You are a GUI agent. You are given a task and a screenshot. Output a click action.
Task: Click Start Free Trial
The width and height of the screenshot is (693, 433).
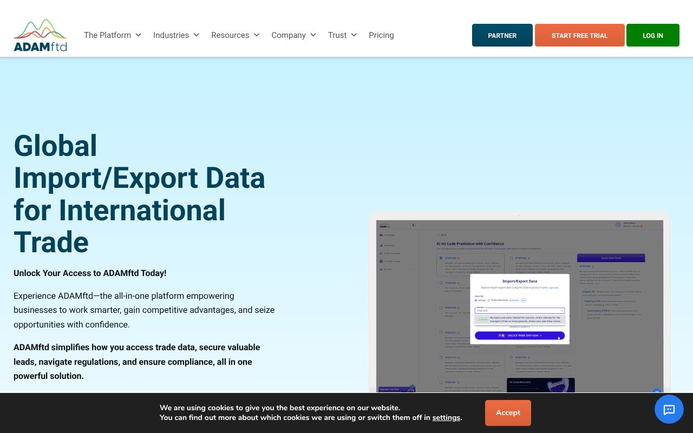tap(579, 35)
